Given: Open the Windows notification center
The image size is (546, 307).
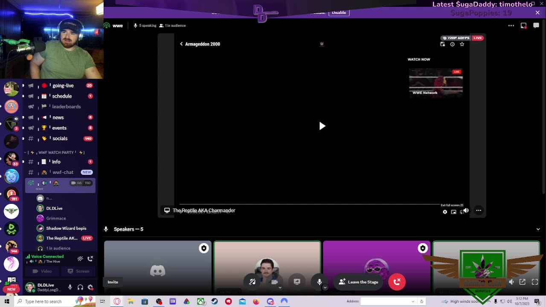Looking at the screenshot, I should point(537,301).
